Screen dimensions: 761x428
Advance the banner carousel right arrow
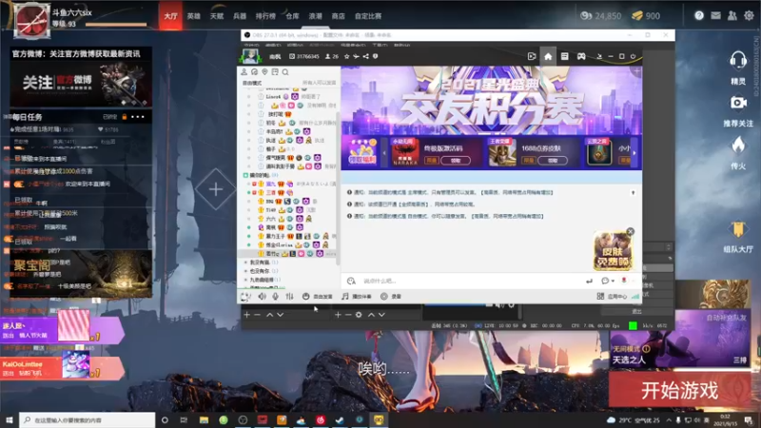tap(634, 153)
